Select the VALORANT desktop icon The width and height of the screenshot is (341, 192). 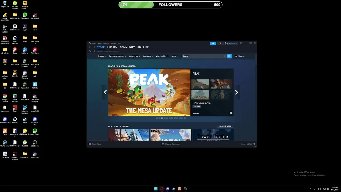(x=35, y=16)
